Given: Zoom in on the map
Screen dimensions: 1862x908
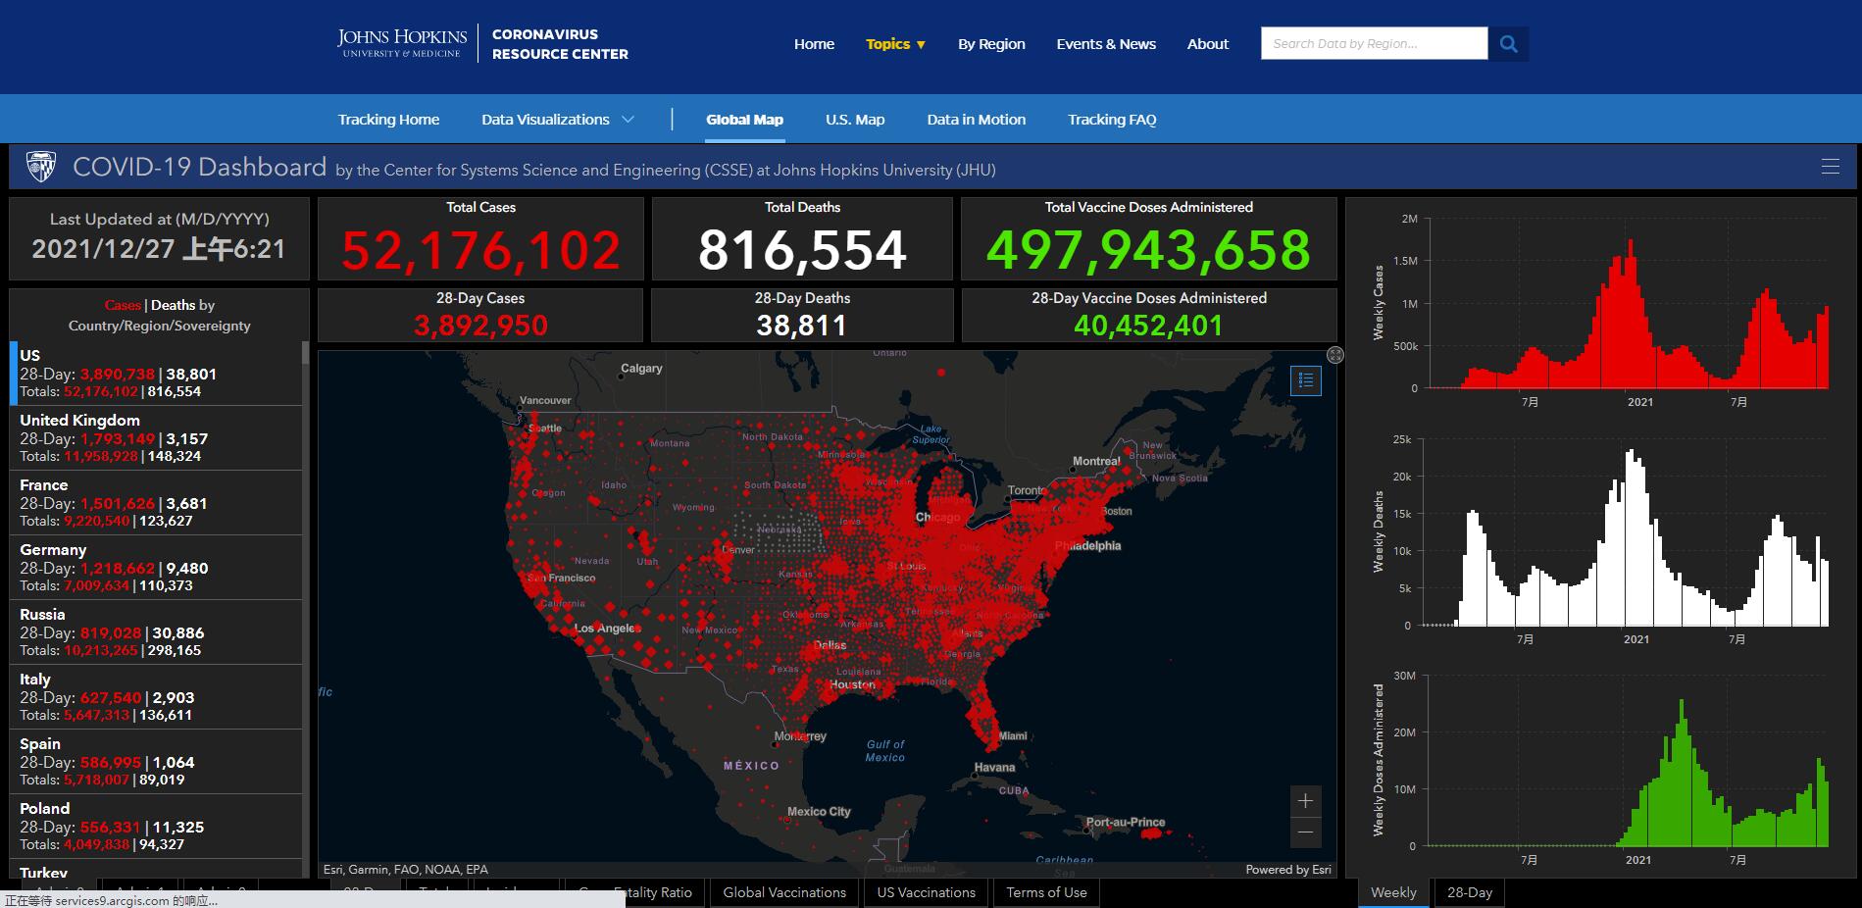Looking at the screenshot, I should 1305,801.
